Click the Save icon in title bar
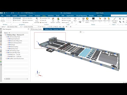Screen dimensions: 127x95 [x=4, y=13]
